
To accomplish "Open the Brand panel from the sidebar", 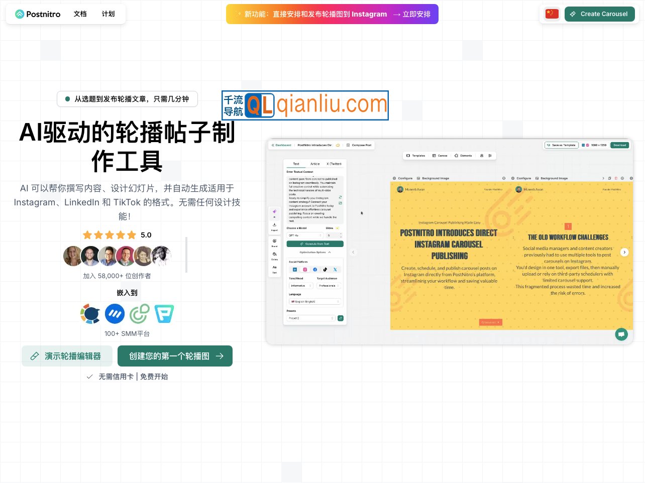I will point(274,240).
